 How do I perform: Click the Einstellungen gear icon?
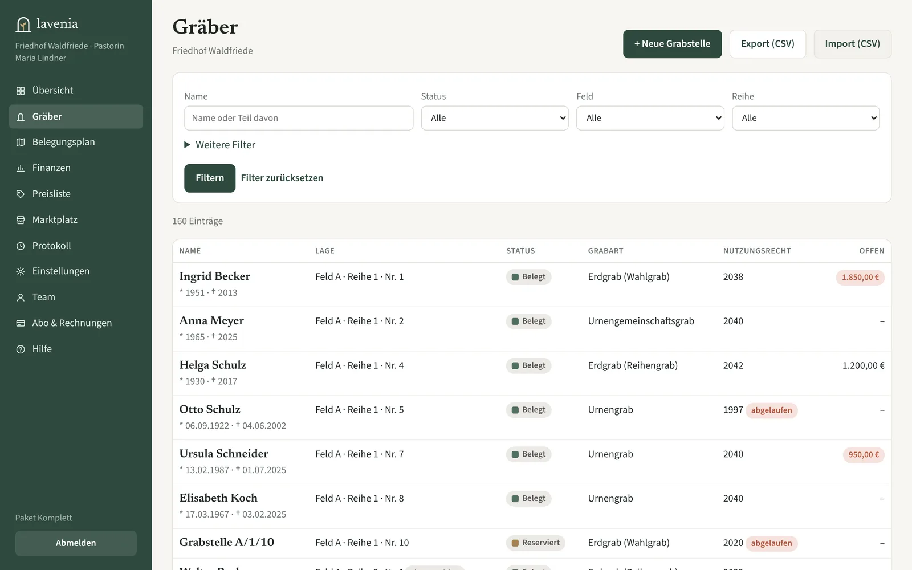coord(21,271)
